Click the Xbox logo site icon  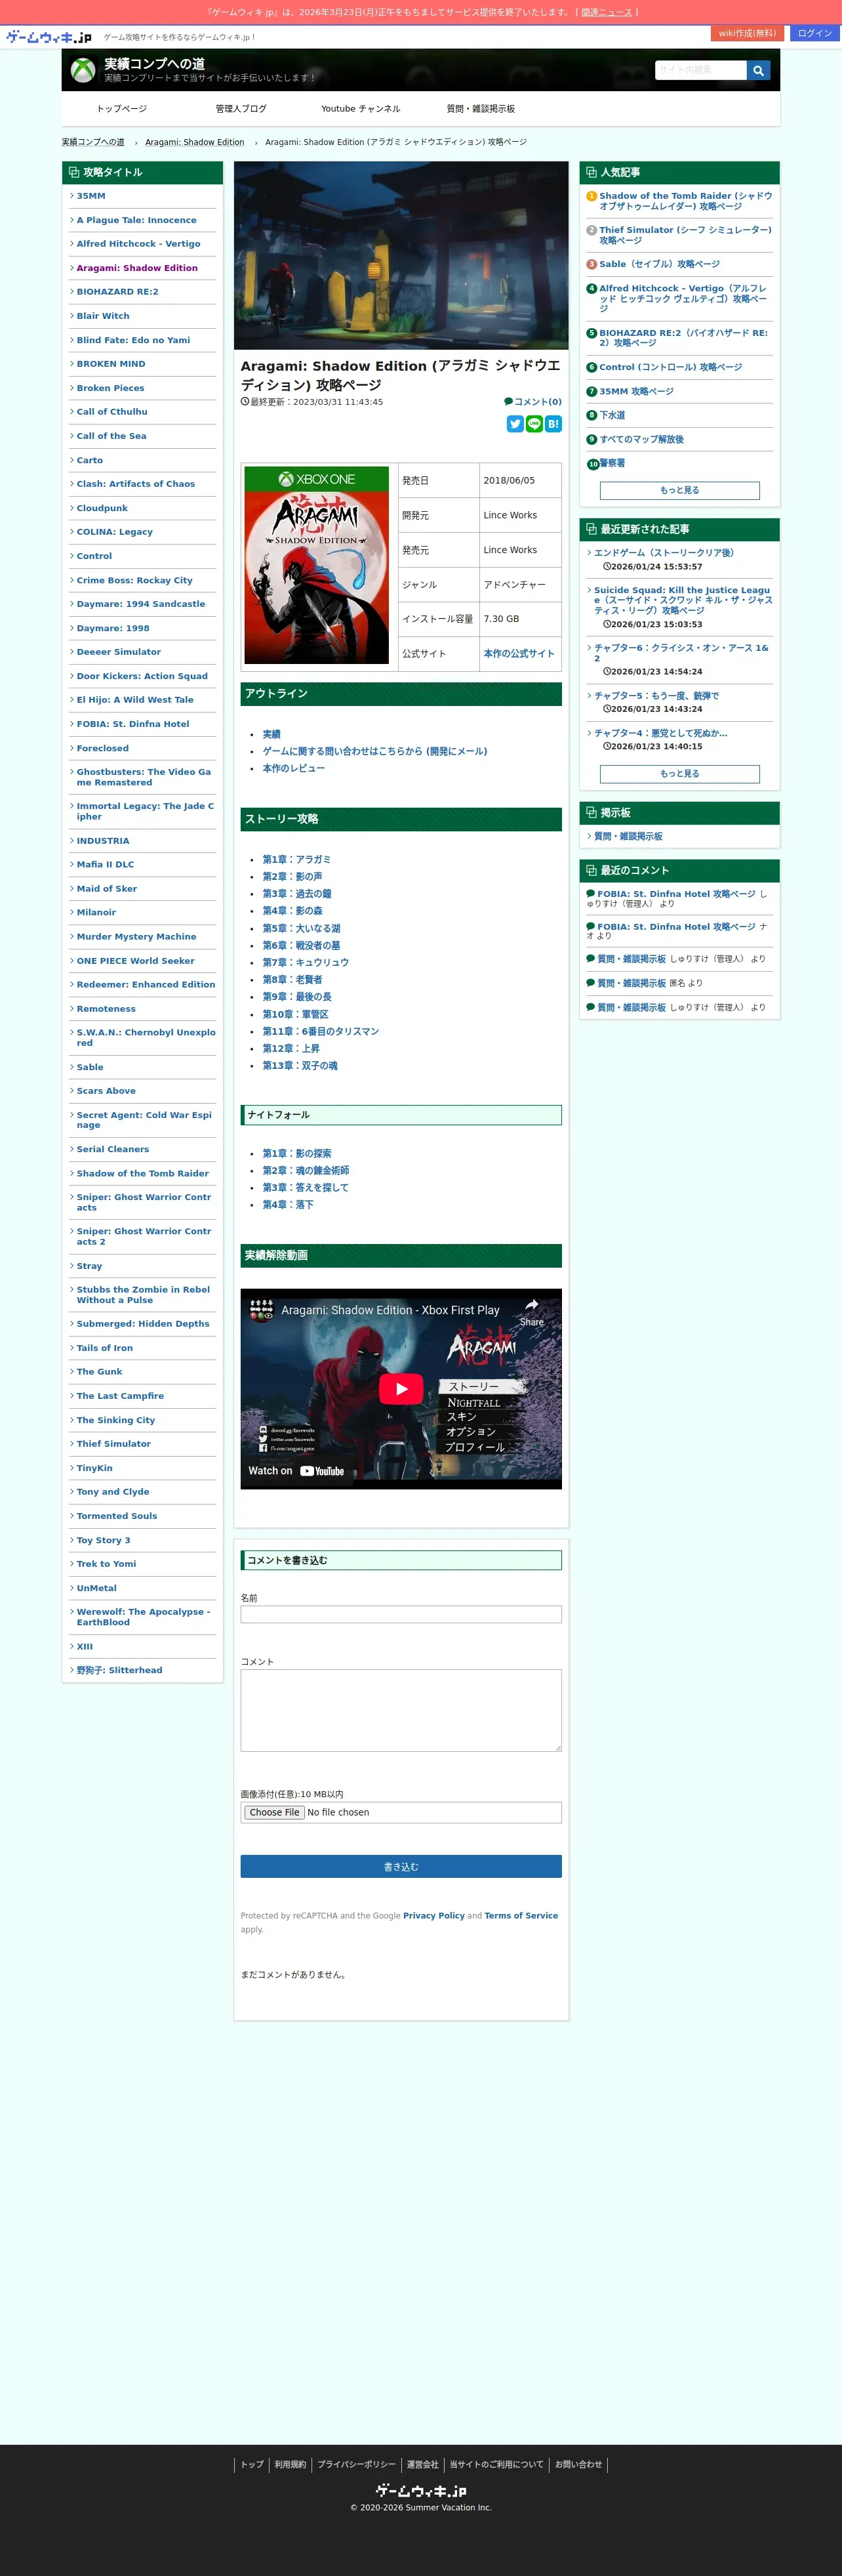tap(83, 70)
